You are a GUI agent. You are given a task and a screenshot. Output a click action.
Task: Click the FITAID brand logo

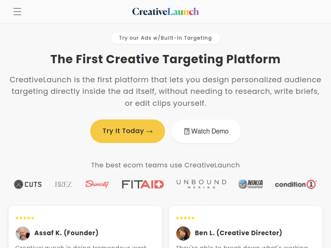click(143, 184)
